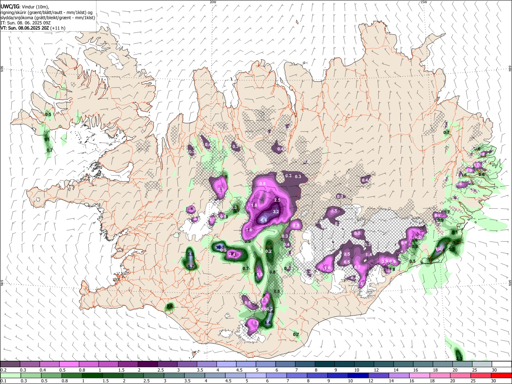Viewport: 512px width, 384px height.
Task: Click the dark teal 8 swatch in upper legend row
Action: [x=324, y=364]
